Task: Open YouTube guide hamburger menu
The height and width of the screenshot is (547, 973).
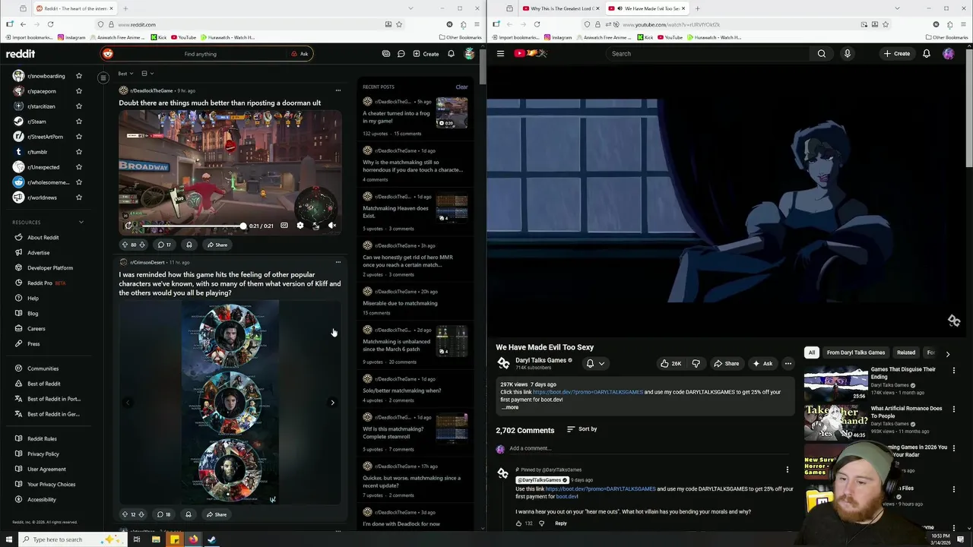Action: pos(500,54)
